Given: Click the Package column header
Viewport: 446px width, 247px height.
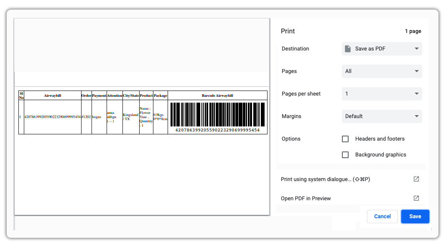Looking at the screenshot, I should (x=161, y=96).
